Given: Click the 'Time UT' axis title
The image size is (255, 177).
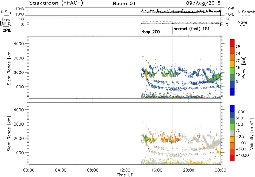Looking at the screenshot, I should (125, 175).
